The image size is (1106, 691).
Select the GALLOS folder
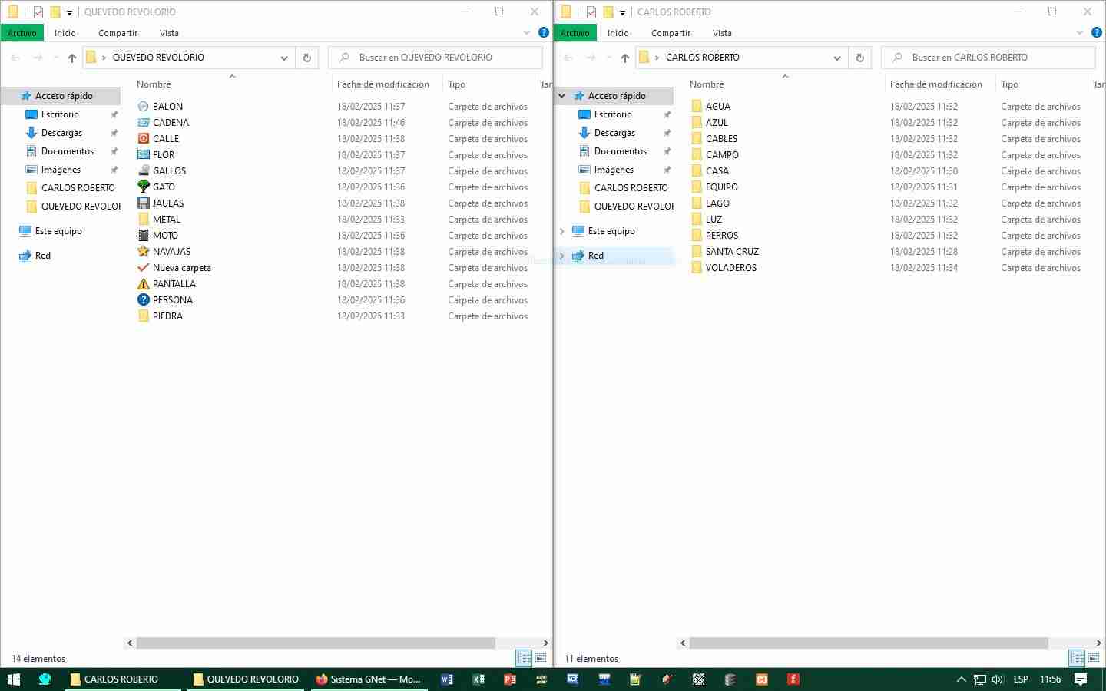[169, 171]
